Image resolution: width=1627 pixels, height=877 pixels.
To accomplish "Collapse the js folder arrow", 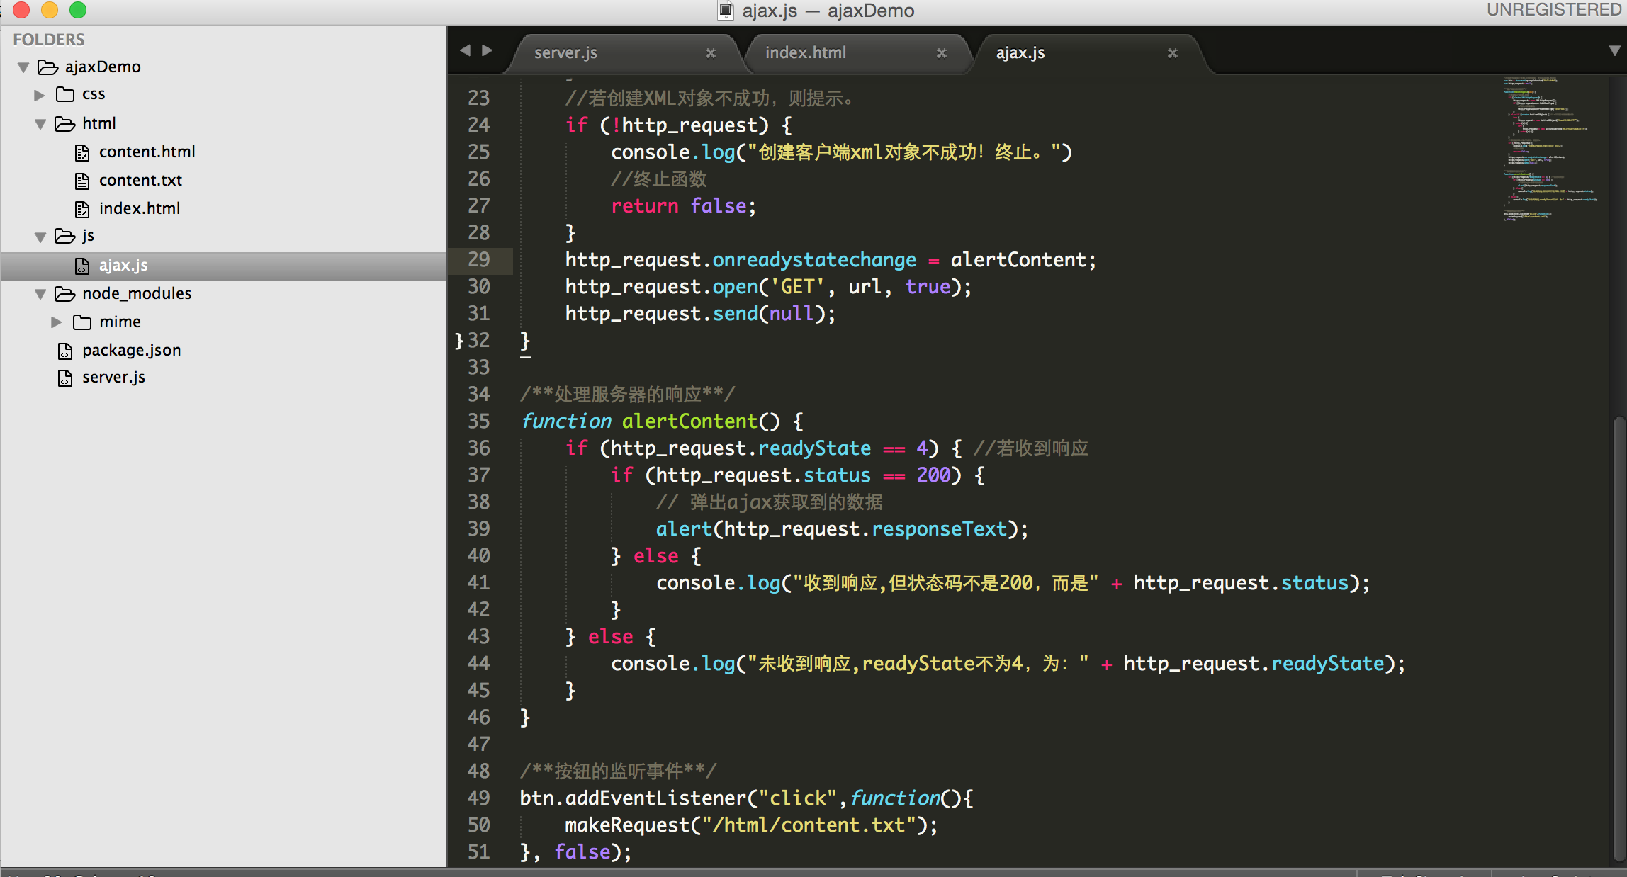I will (40, 237).
